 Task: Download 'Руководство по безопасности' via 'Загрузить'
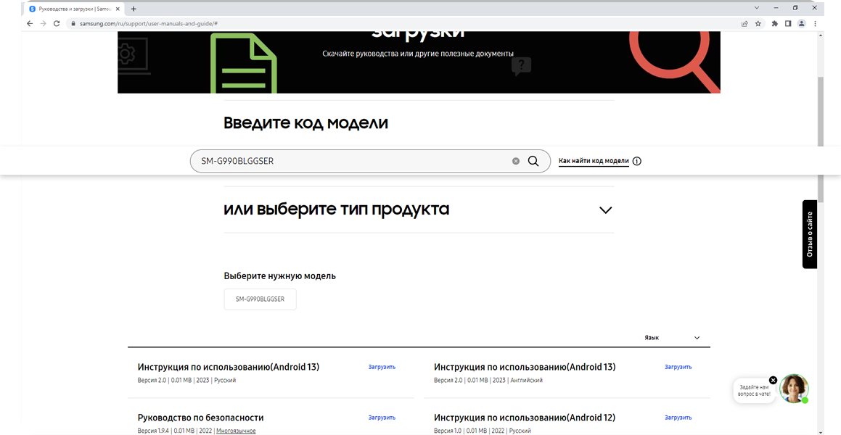[x=382, y=418]
